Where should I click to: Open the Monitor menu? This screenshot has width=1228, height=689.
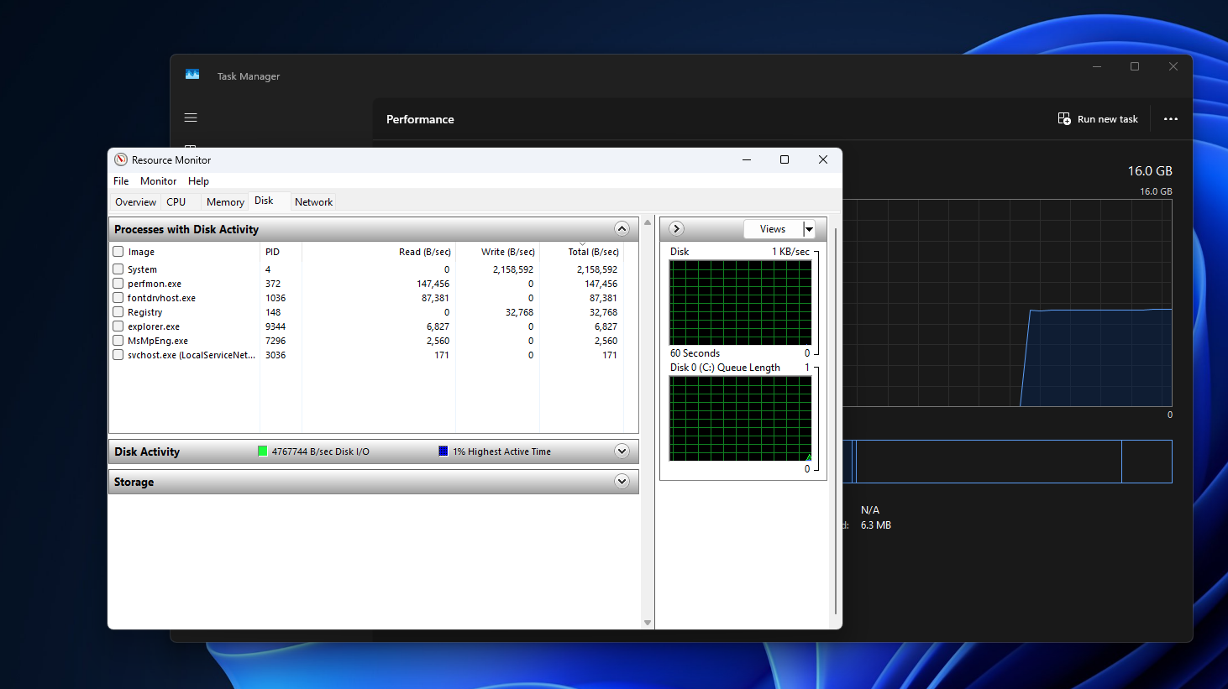[x=158, y=181]
